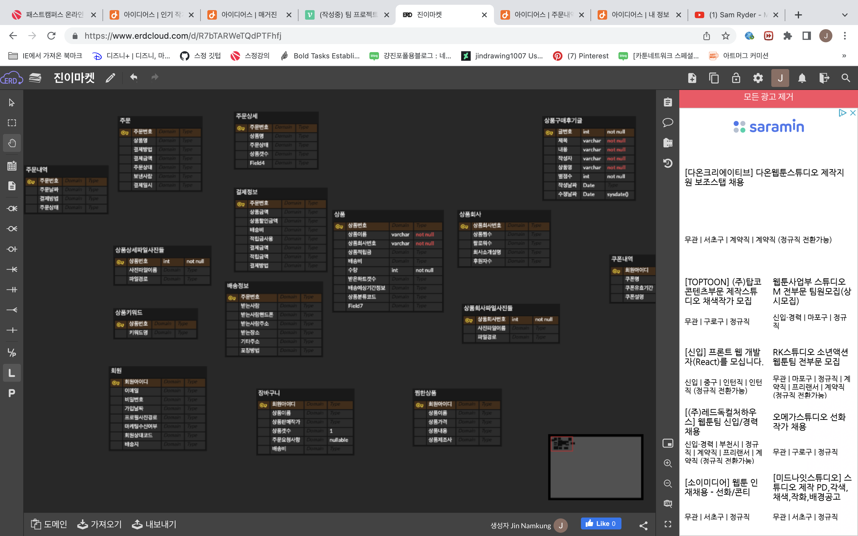Open the ERD settings gear
The height and width of the screenshot is (536, 858).
758,78
